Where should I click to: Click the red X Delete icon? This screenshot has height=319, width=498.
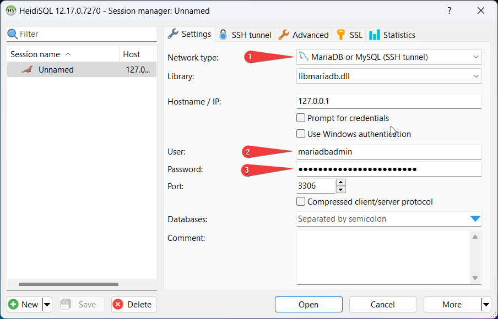[118, 304]
